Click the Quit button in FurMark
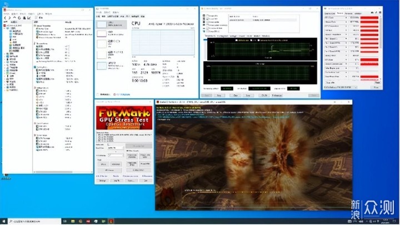The width and height of the screenshot is (400, 225). click(x=146, y=181)
